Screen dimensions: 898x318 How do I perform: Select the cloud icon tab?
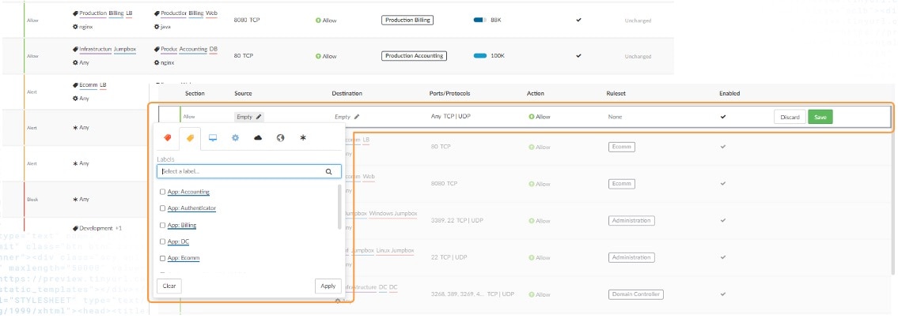click(x=258, y=138)
